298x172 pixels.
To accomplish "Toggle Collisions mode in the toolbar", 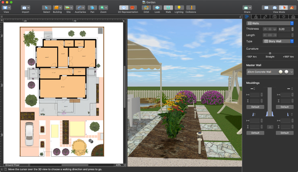I will point(191,8).
